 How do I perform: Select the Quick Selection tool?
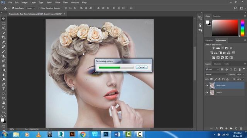[3, 33]
